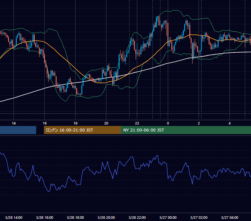Click the hour label 2 on price chart axis

coord(199,123)
